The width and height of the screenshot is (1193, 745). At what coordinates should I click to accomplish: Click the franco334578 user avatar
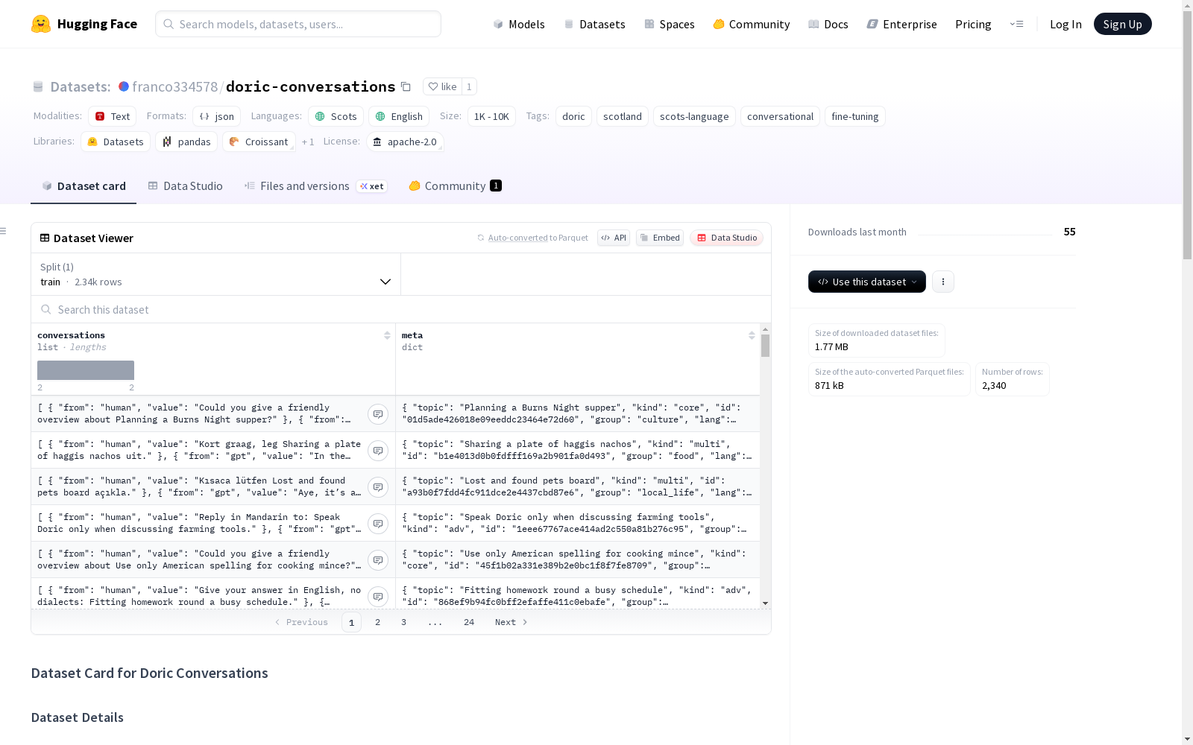(124, 86)
